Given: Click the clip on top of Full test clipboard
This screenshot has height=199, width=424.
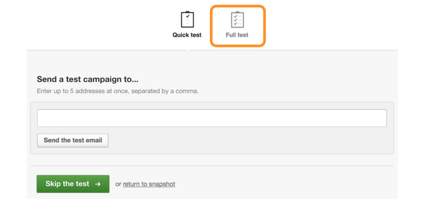Looking at the screenshot, I should point(237,12).
